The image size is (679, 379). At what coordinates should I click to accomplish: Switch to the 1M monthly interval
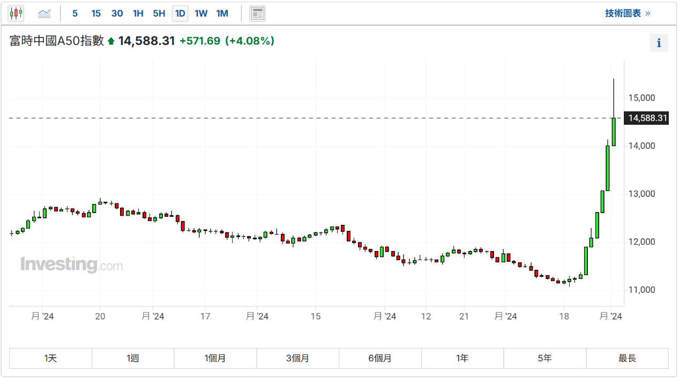[222, 13]
